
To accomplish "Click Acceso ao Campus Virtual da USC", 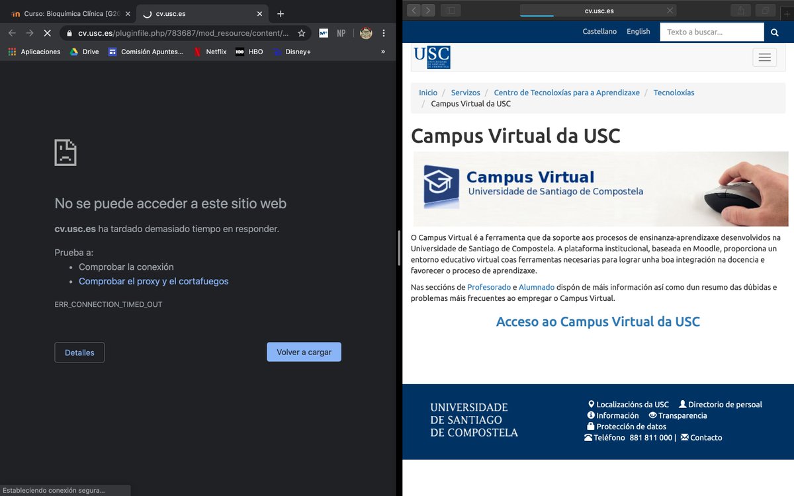I will 598,322.
